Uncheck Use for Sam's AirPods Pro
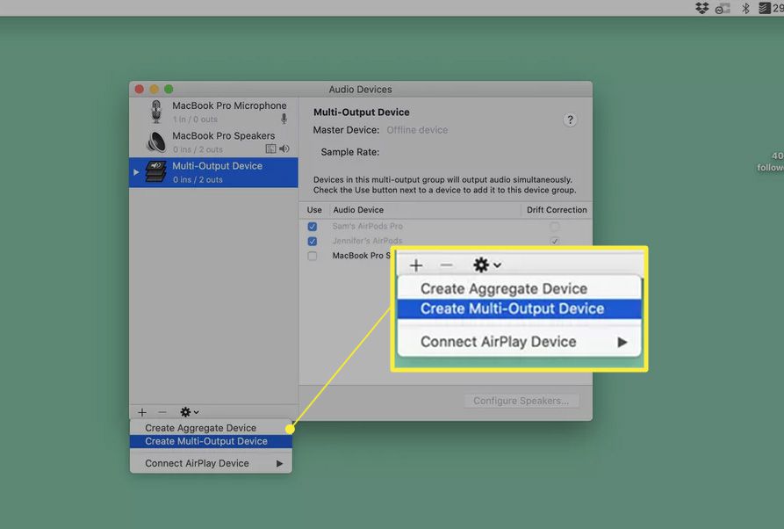 point(313,227)
